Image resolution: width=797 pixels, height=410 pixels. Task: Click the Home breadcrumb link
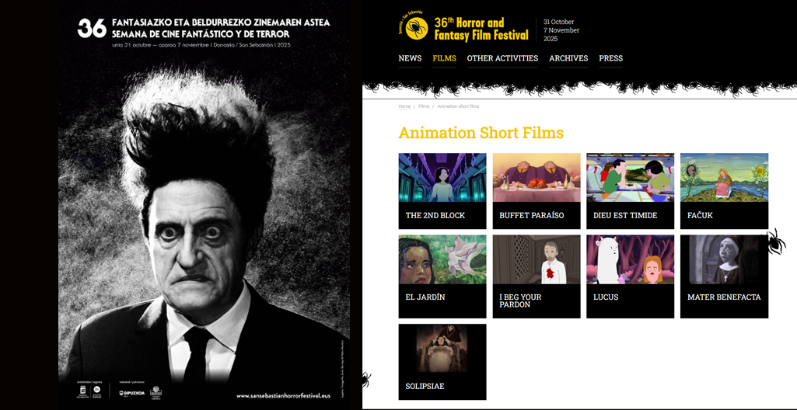(404, 106)
